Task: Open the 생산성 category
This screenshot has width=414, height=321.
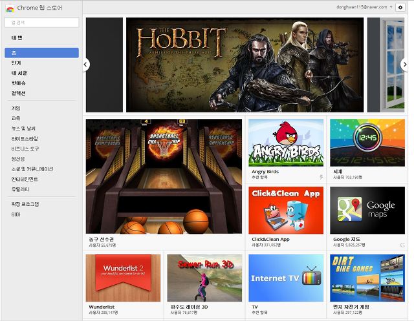Action: (18, 159)
